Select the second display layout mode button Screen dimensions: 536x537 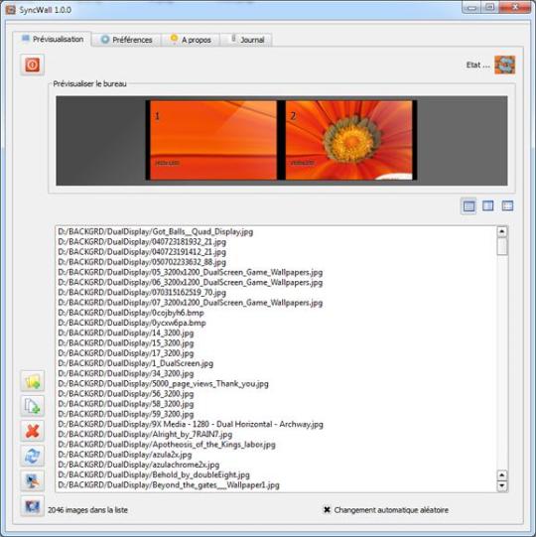point(487,205)
